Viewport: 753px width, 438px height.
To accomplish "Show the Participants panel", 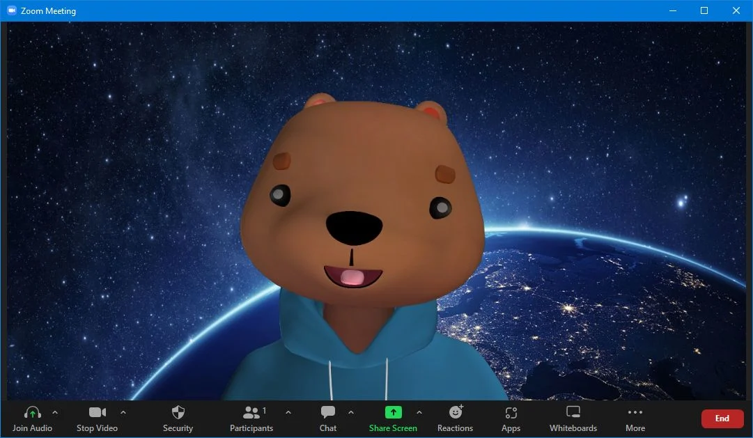I will coord(251,413).
